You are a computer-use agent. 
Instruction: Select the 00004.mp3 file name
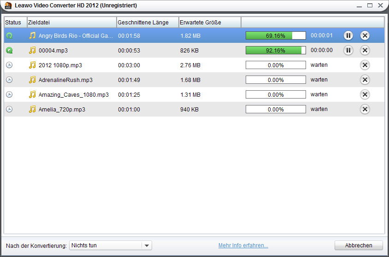pyautogui.click(x=53, y=51)
